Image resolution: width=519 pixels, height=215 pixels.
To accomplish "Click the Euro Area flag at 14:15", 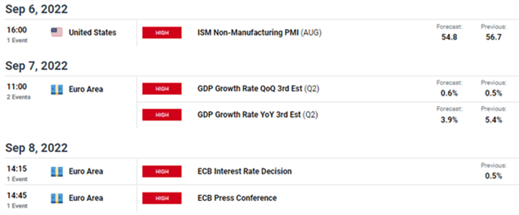I will [x=56, y=171].
